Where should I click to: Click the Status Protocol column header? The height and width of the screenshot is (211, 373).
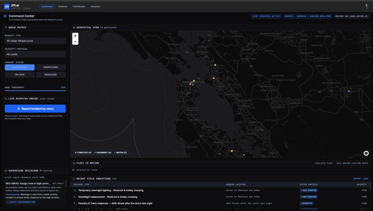click(x=309, y=184)
